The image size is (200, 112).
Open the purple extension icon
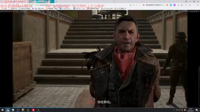(x=174, y=5)
